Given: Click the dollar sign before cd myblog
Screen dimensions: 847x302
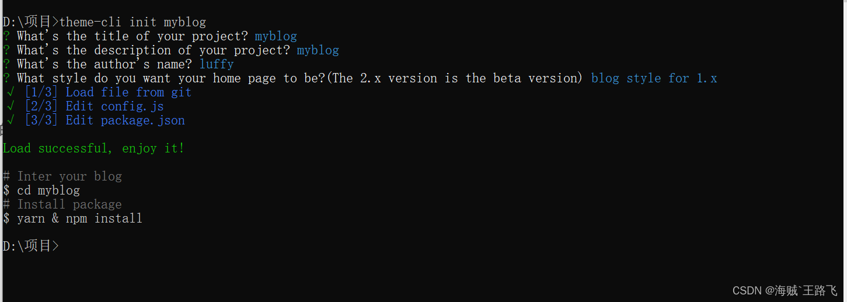Looking at the screenshot, I should tap(6, 190).
